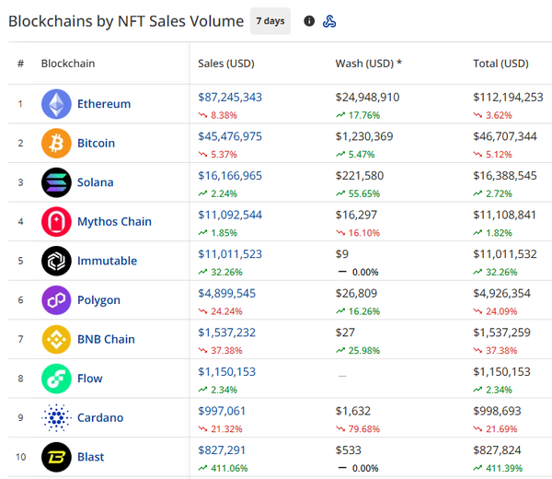Image resolution: width=552 pixels, height=479 pixels.
Task: Click Solana sales value $16,166,965
Action: pyautogui.click(x=230, y=175)
